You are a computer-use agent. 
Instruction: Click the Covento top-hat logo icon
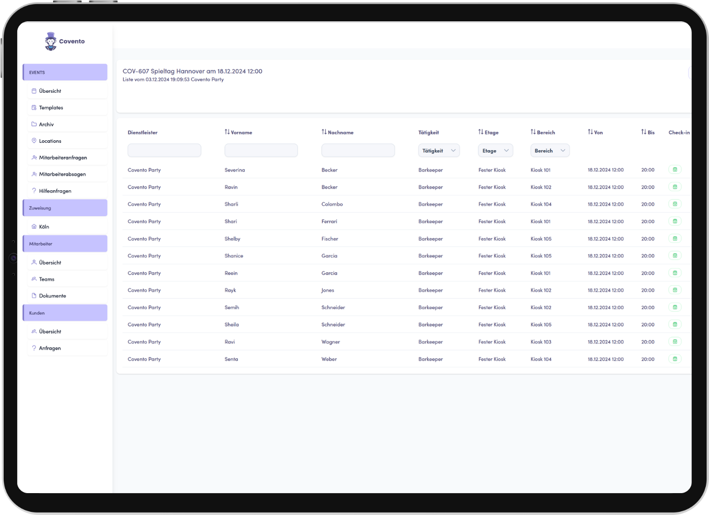coord(50,41)
